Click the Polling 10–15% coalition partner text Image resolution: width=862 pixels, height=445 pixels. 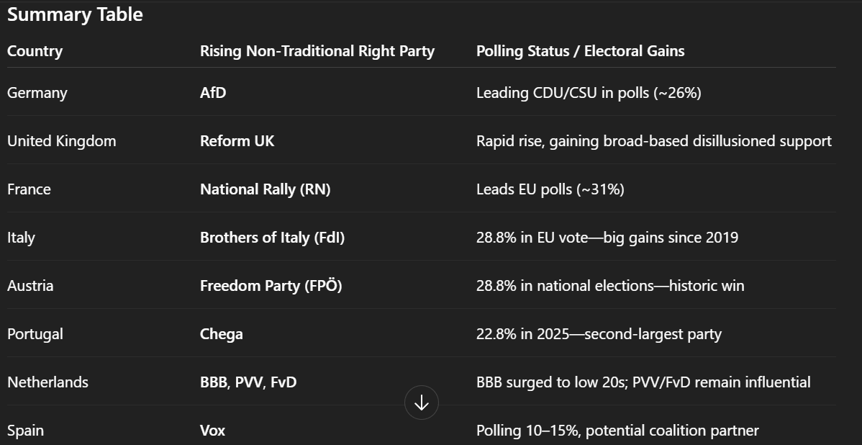617,431
